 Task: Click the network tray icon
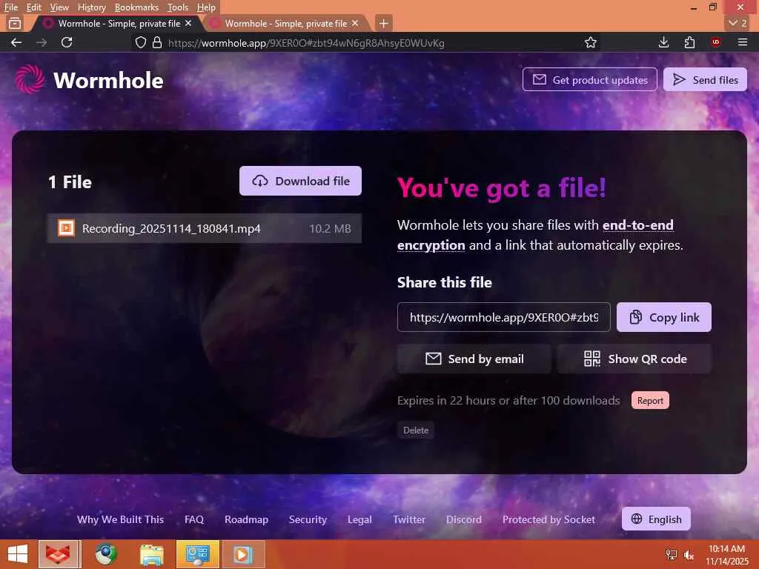672,555
